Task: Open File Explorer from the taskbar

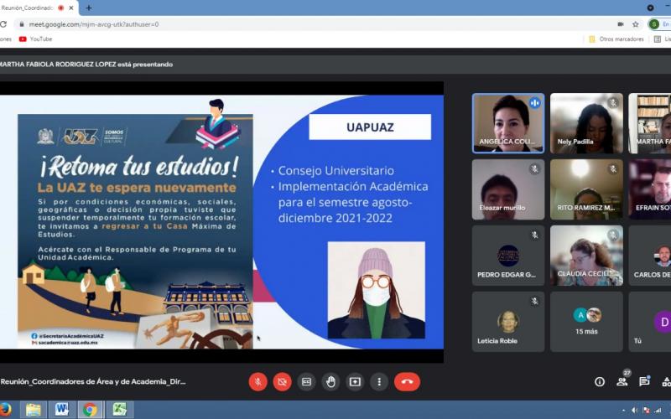Action: (x=34, y=410)
